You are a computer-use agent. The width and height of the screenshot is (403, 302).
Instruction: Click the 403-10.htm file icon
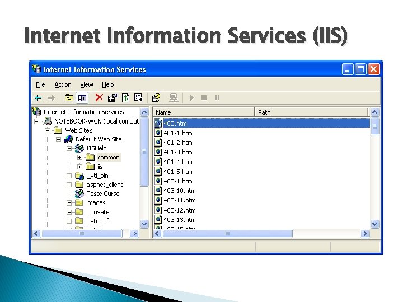click(158, 191)
